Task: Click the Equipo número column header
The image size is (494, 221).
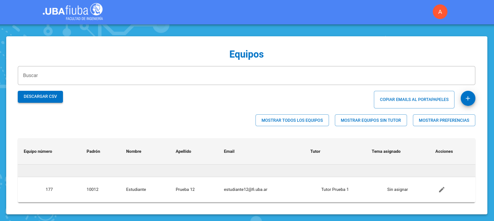Action: [38, 151]
